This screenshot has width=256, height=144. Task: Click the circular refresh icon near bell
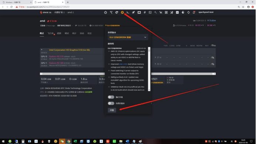click(x=188, y=13)
